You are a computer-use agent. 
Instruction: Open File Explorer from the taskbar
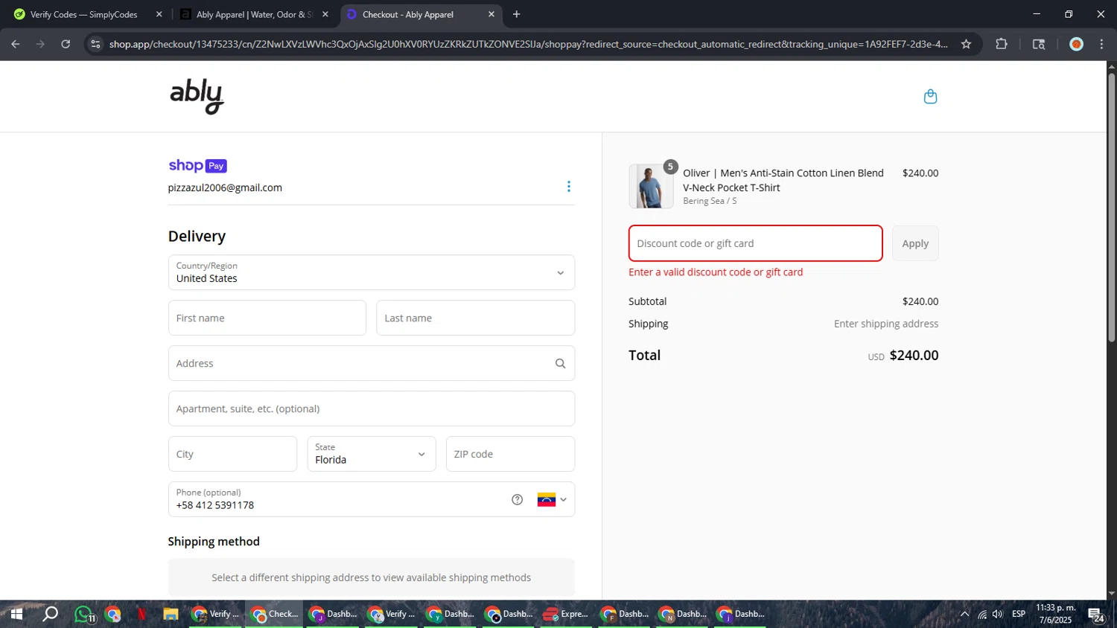click(x=171, y=615)
